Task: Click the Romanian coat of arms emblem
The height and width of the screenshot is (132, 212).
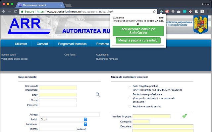Action: [x=201, y=24]
